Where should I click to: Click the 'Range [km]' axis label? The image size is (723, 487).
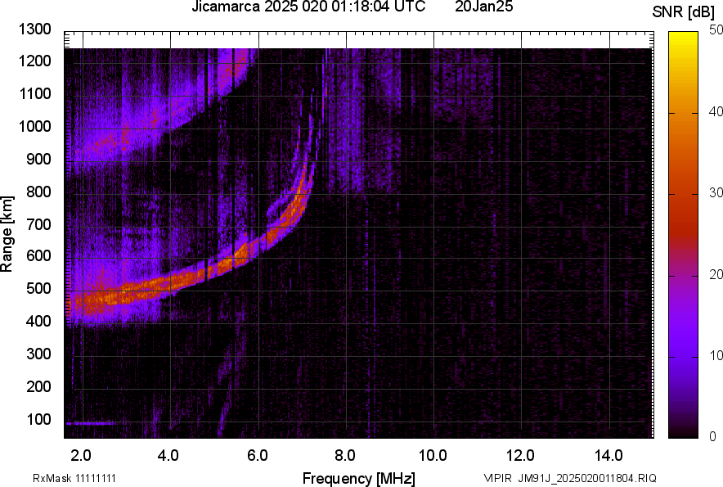click(7, 234)
